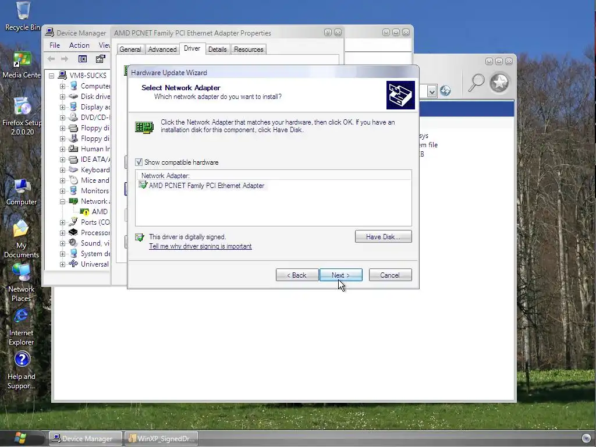Select the Floppy disk controllers icon
The image size is (596, 447).
[x=73, y=128]
